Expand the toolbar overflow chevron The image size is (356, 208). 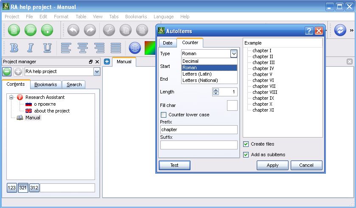[x=352, y=30]
